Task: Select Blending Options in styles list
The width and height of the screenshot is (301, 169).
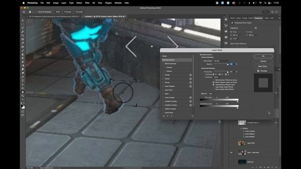Action: (177, 60)
